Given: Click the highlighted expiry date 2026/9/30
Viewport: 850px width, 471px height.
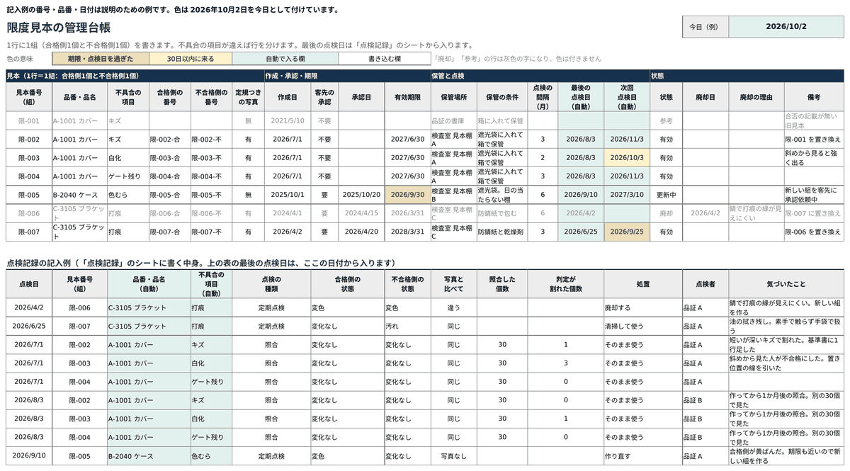Looking at the screenshot, I should pos(407,195).
